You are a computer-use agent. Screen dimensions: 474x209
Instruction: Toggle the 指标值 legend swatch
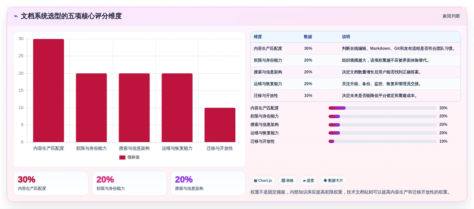[x=122, y=158]
